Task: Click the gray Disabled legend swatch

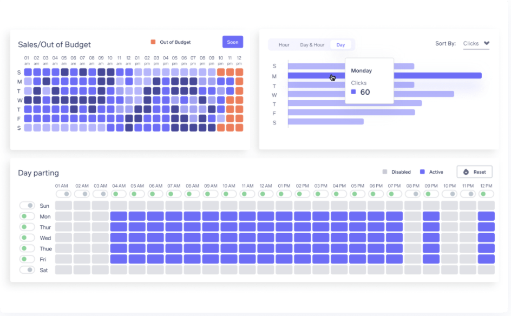Action: point(385,172)
